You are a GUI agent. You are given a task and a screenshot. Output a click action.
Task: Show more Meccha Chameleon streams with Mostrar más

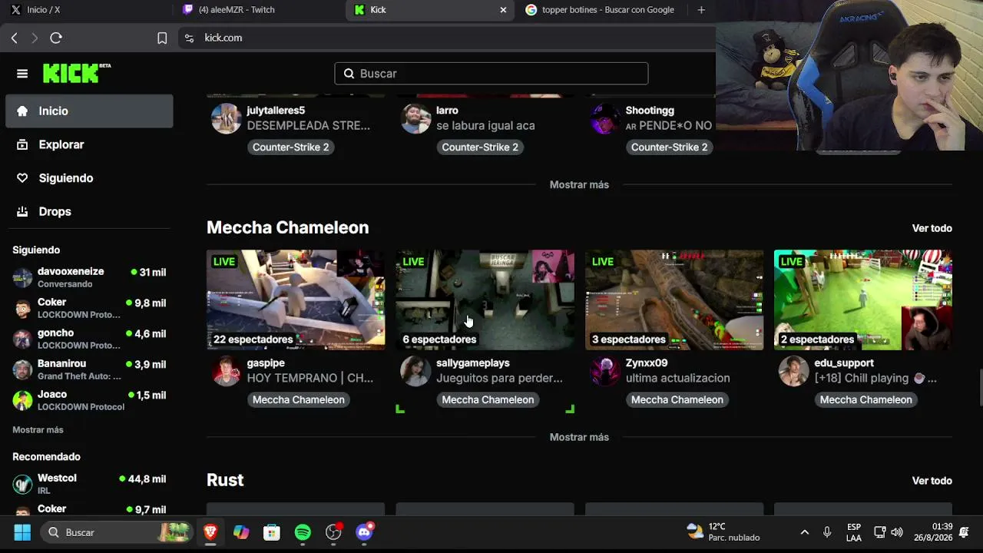(x=579, y=438)
